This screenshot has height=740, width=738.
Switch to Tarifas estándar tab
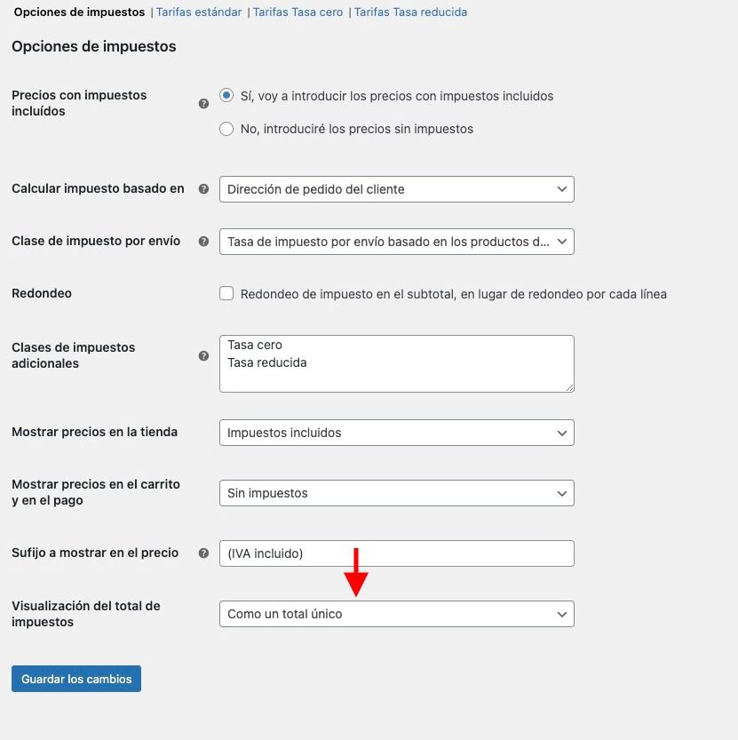199,12
